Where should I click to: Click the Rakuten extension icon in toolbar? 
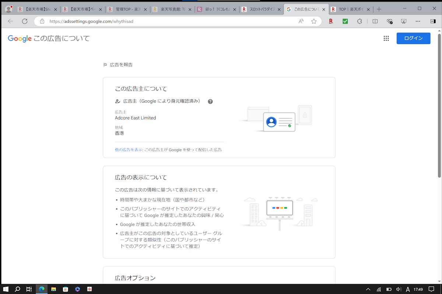pos(331,21)
